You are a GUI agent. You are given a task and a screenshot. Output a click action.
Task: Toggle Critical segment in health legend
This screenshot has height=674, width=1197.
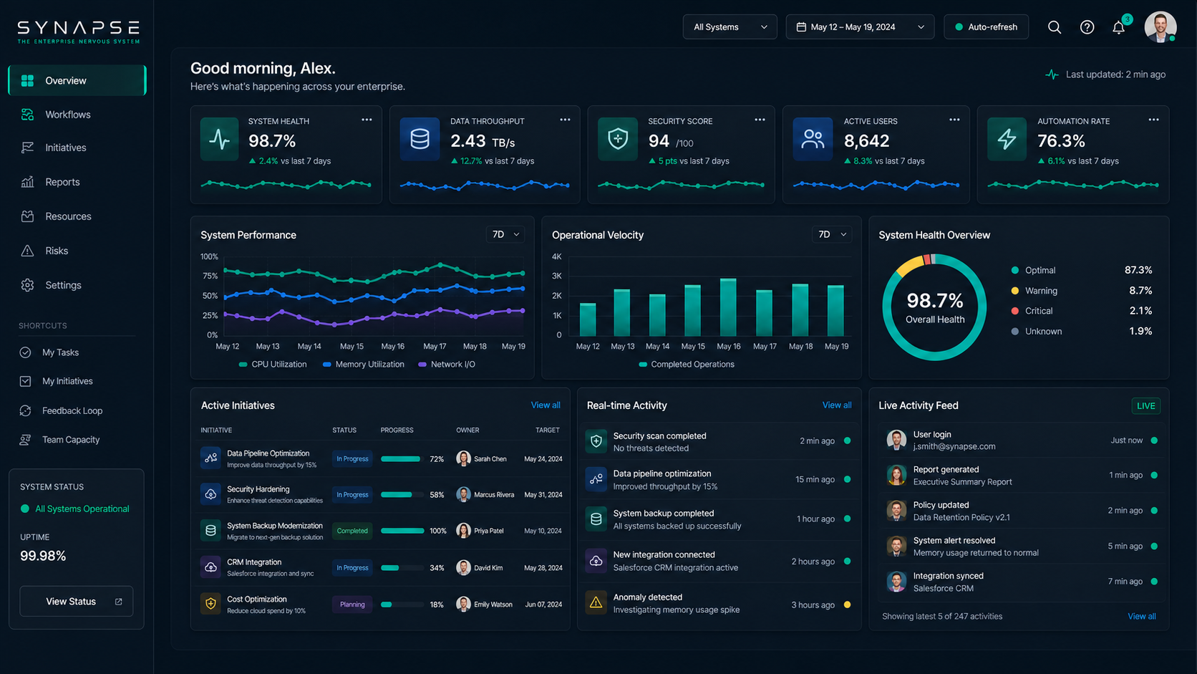[1081, 311]
